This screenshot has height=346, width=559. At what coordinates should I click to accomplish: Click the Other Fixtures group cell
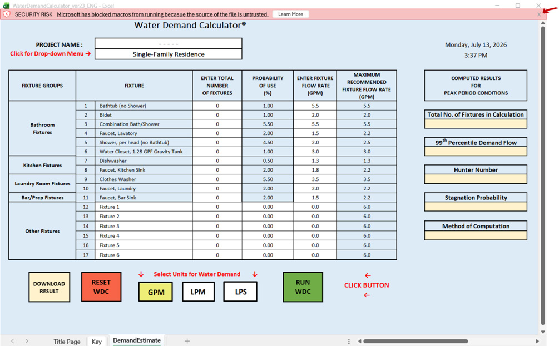42,232
